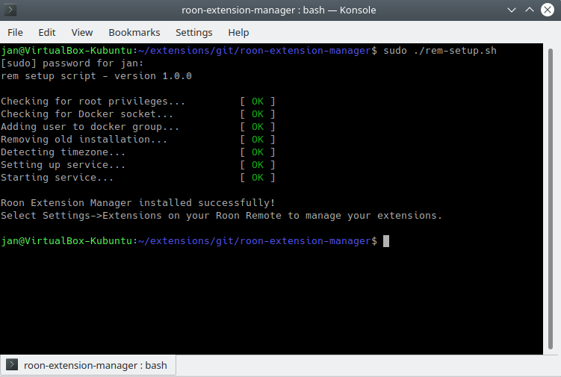
Task: Click 'Detecting timezone...' line
Action: [63, 152]
